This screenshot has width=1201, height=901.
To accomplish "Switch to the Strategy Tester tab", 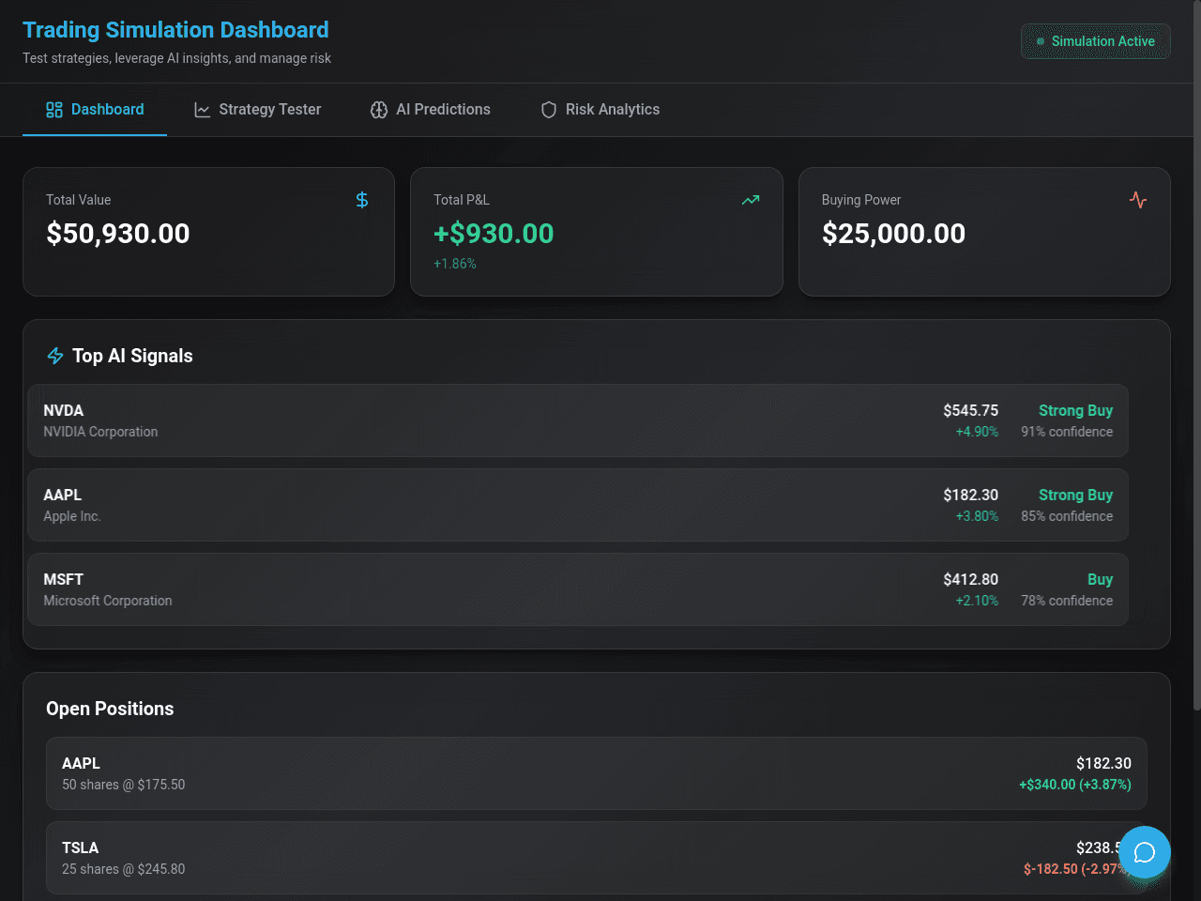I will (257, 110).
